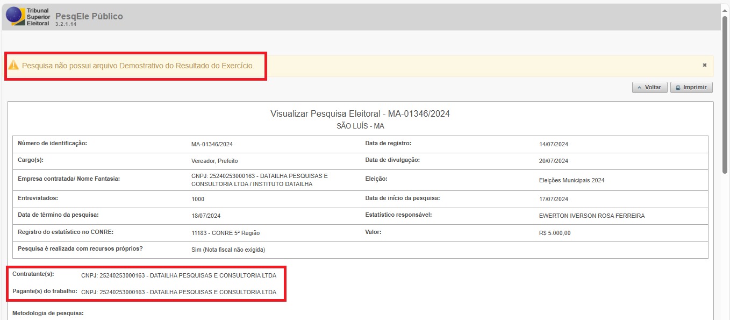Click the company name DATAILHA PESQUISAS in the table

pos(259,180)
